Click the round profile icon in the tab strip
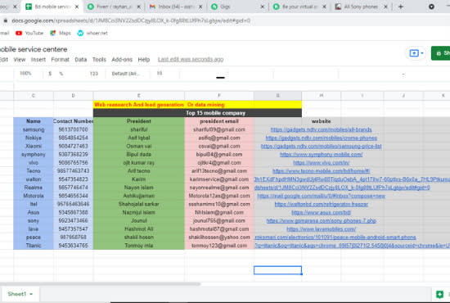 pyautogui.click(x=431, y=7)
